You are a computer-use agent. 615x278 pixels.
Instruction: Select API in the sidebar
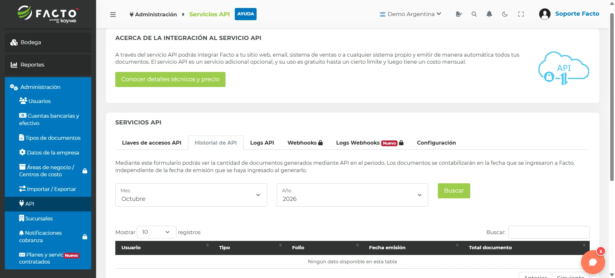(48, 204)
